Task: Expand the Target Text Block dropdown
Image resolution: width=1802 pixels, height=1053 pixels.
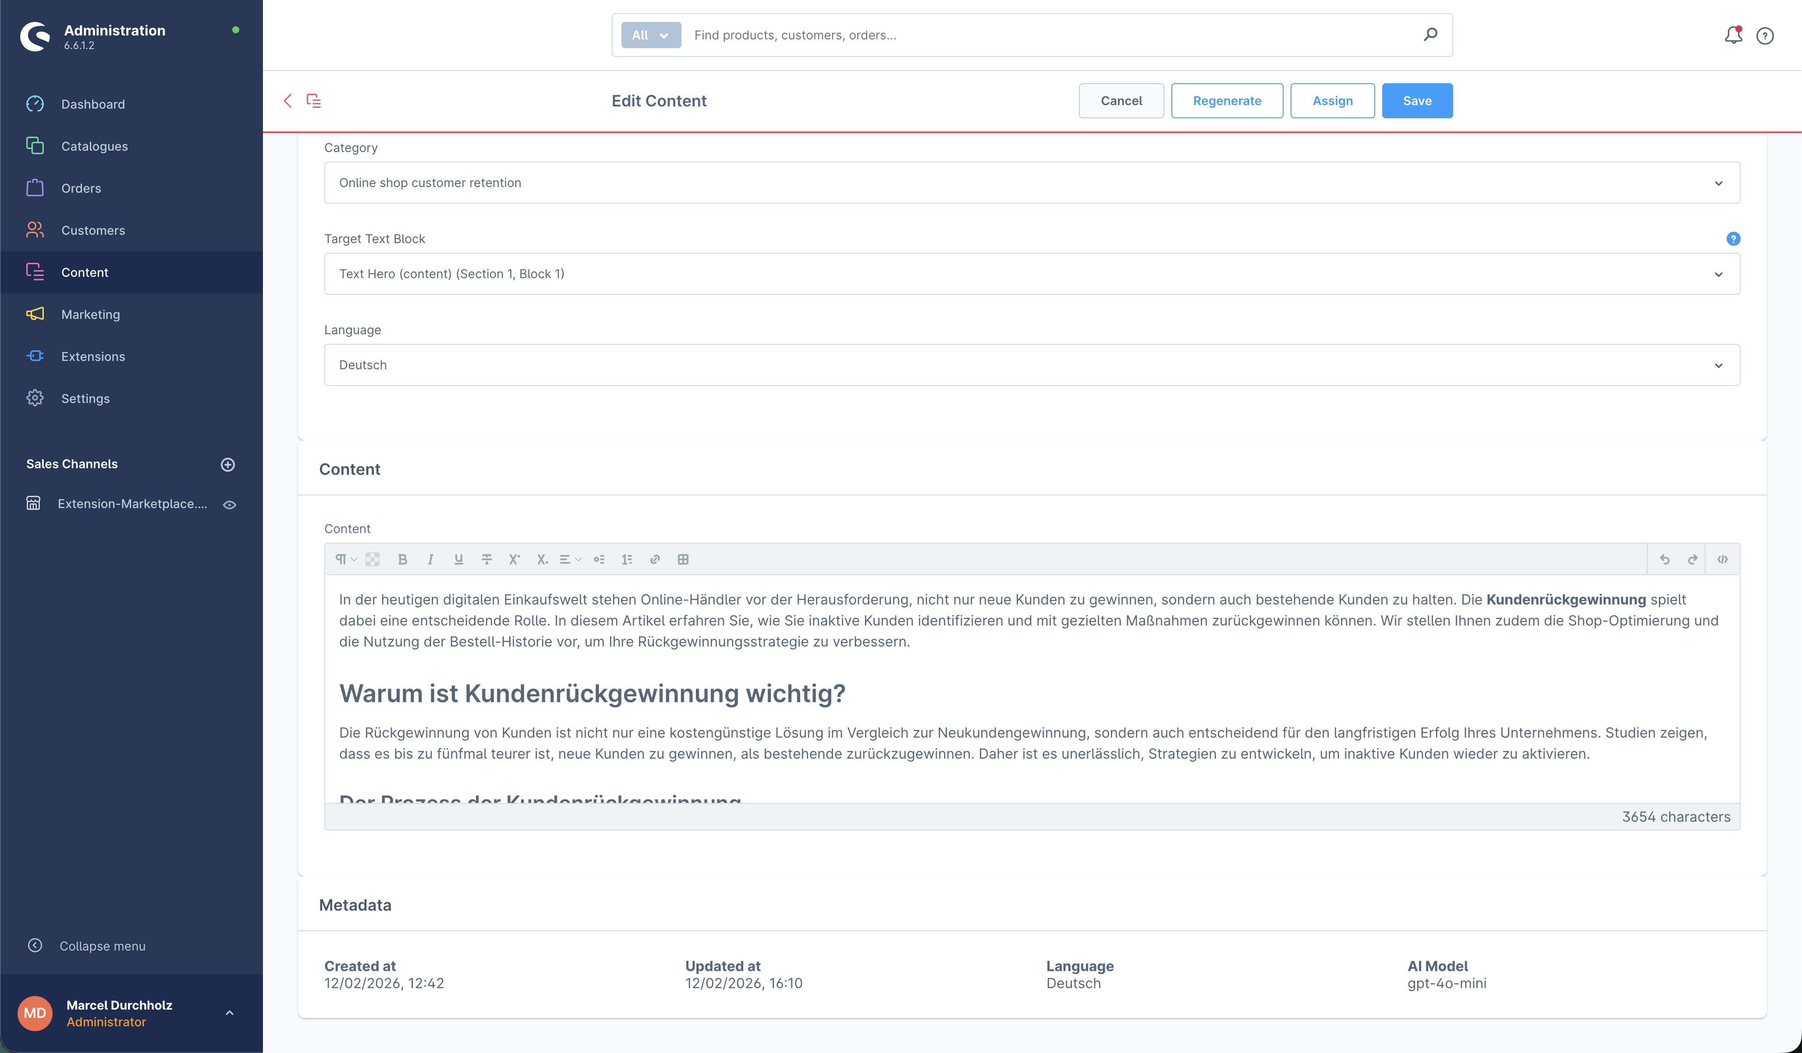Action: coord(1031,274)
